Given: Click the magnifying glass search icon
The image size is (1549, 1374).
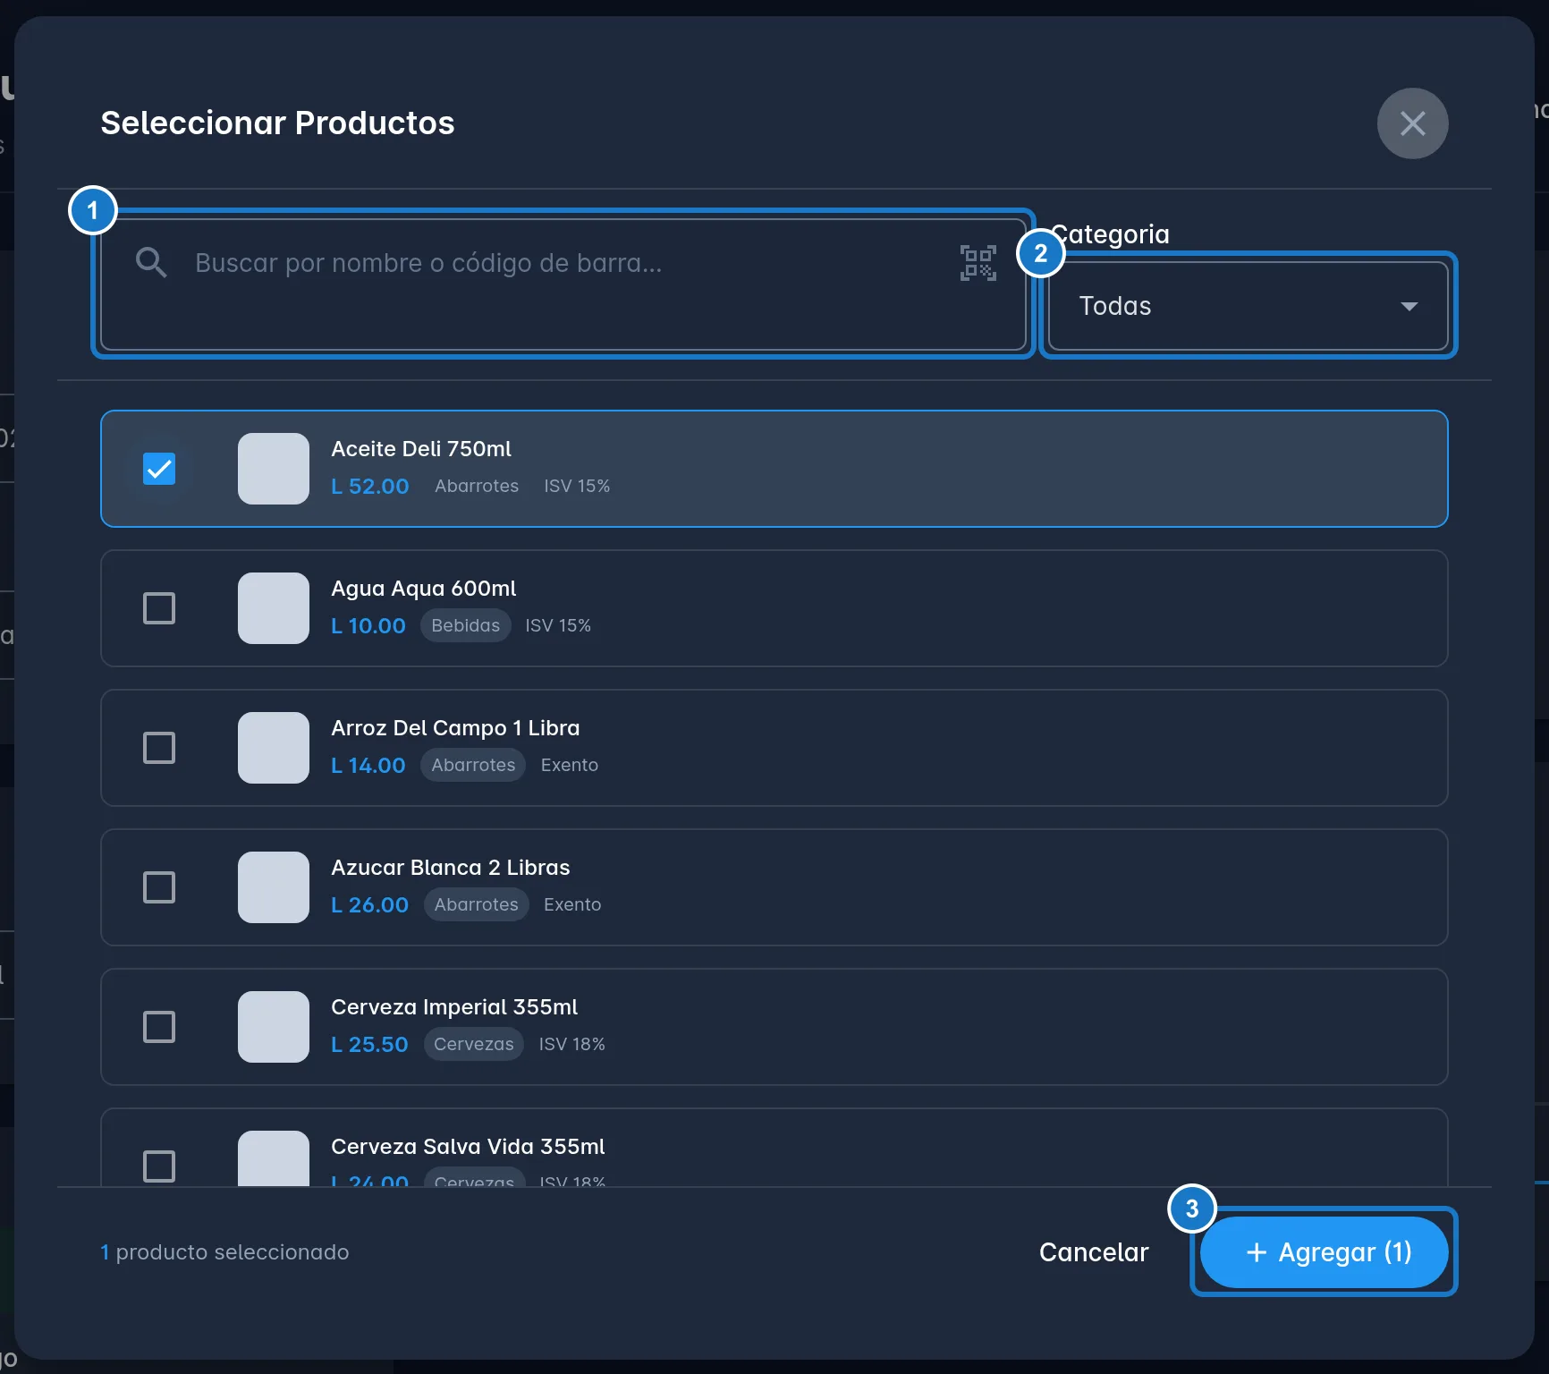Looking at the screenshot, I should click(151, 263).
